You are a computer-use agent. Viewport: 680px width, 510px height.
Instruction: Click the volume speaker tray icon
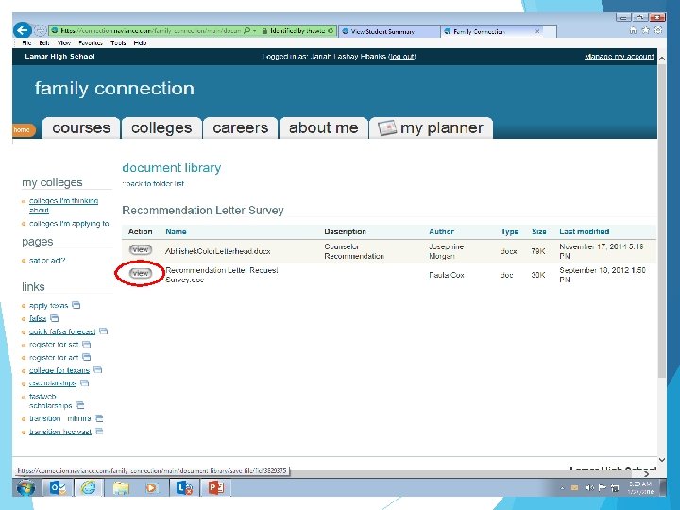pyautogui.click(x=589, y=488)
